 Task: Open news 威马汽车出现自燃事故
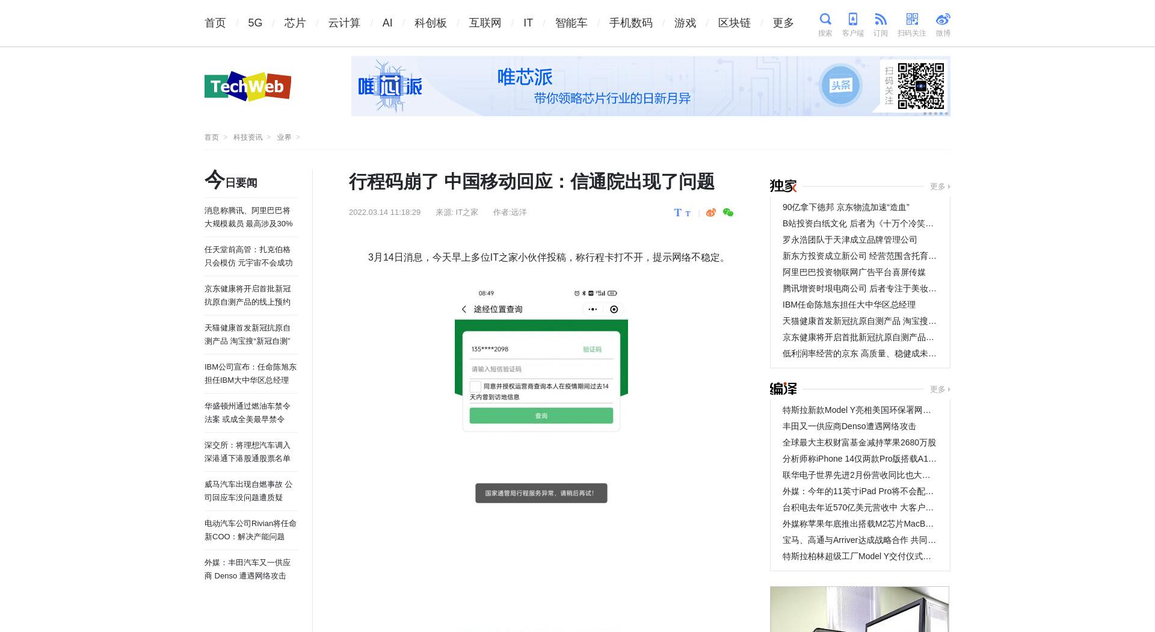click(x=248, y=491)
